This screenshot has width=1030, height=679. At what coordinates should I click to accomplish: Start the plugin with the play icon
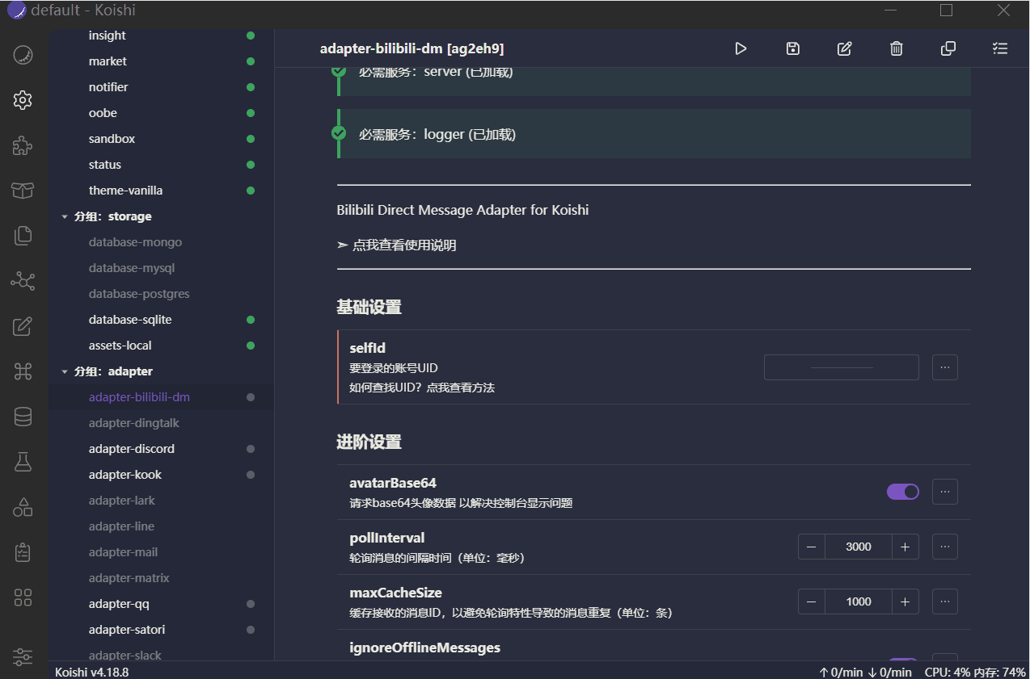(741, 48)
